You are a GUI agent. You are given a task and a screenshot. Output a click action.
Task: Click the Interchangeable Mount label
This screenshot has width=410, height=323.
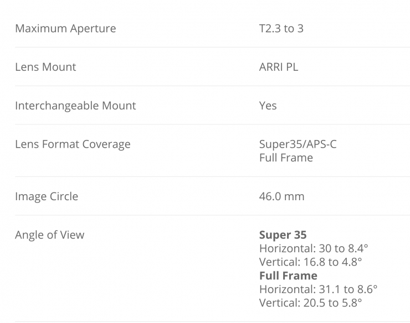click(x=75, y=106)
